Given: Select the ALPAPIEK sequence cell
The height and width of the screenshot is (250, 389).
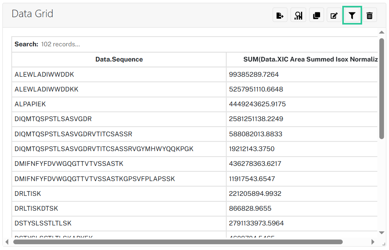Looking at the screenshot, I should pos(119,104).
